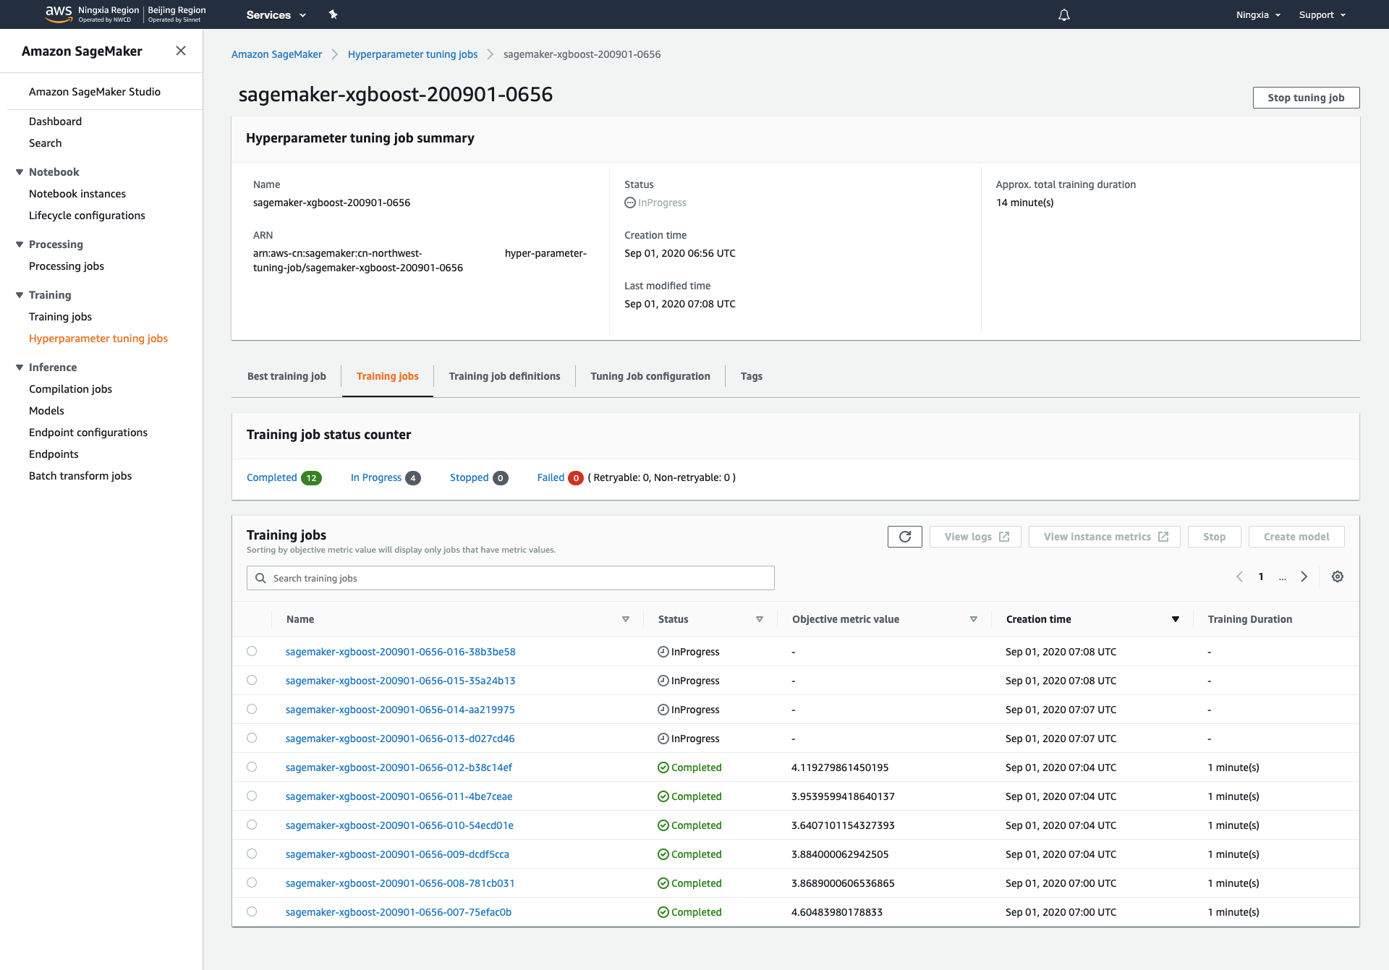1389x970 pixels.
Task: Go to previous page of training jobs
Action: pos(1239,577)
